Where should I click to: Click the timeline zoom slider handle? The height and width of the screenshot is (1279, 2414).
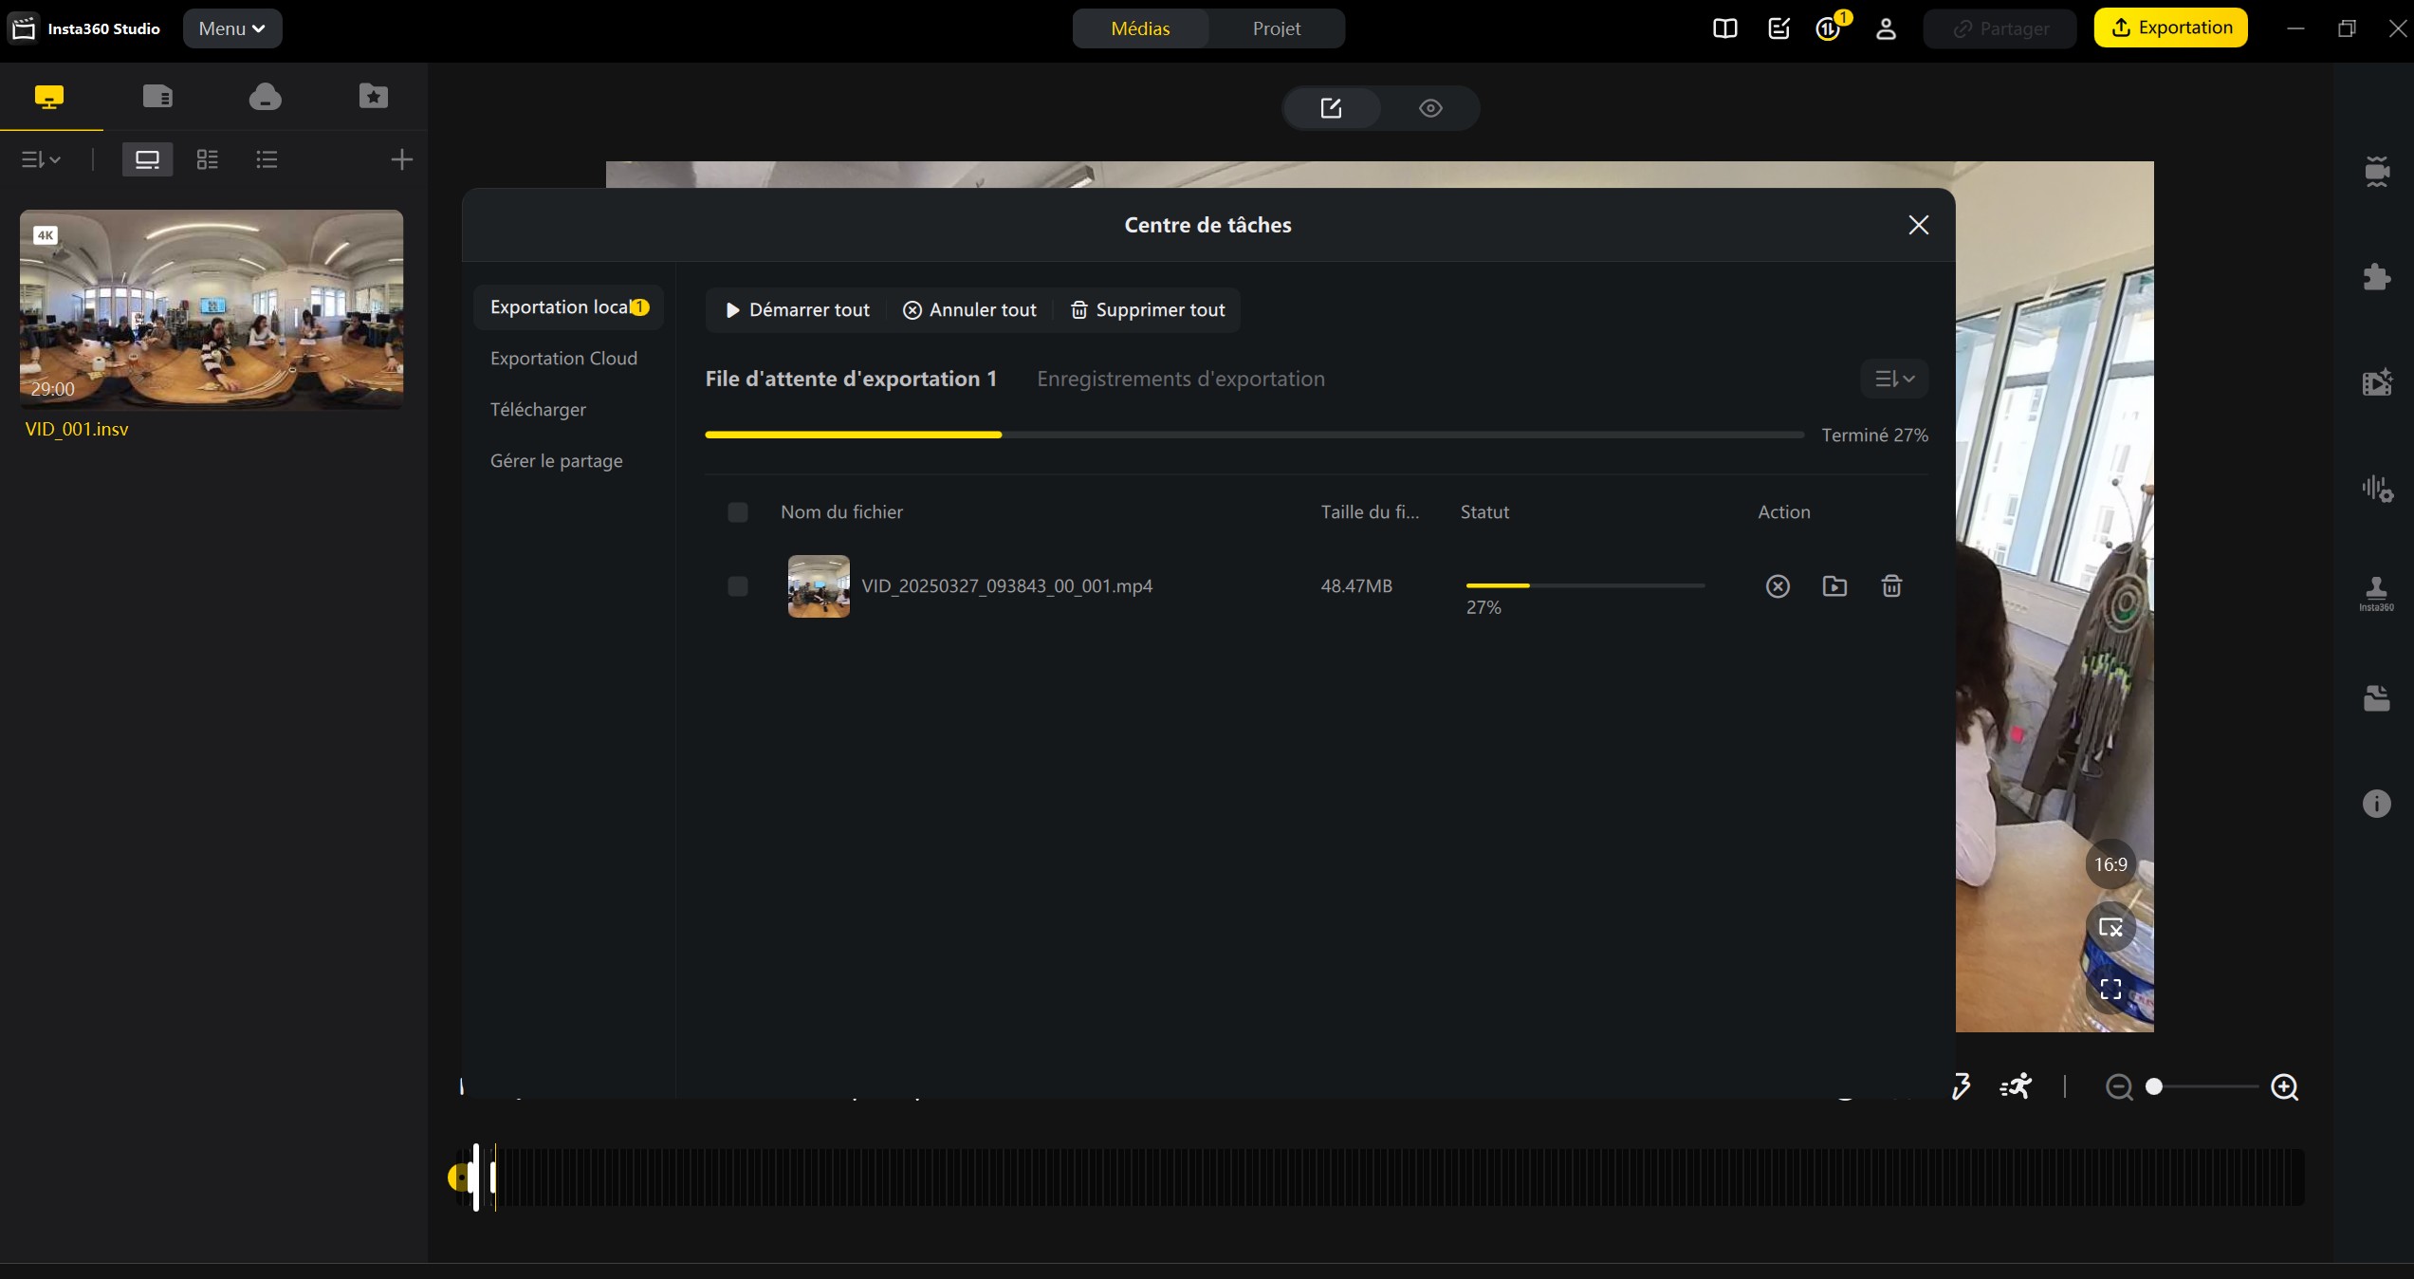(x=2154, y=1086)
